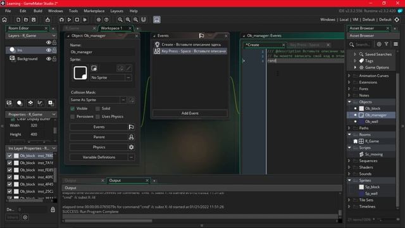Click the object Name input field

click(x=102, y=52)
